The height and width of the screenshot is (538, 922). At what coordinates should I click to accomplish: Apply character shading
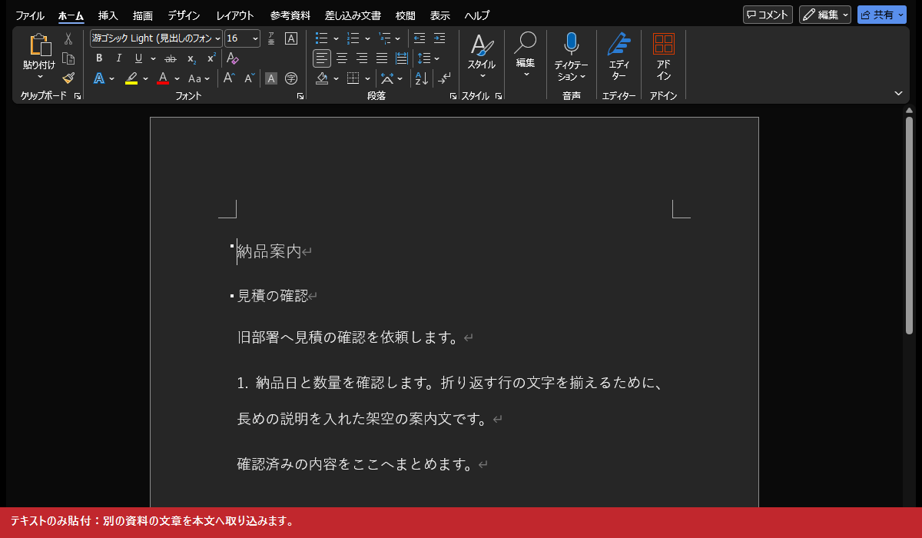coord(270,78)
